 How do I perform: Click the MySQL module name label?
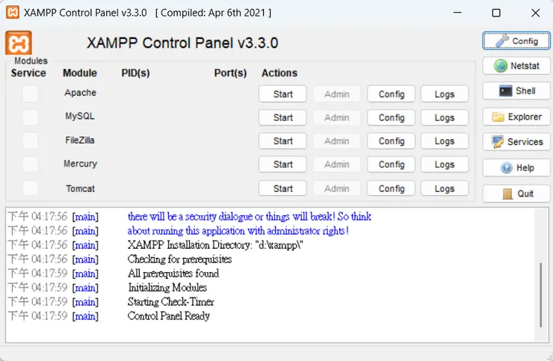(x=80, y=116)
